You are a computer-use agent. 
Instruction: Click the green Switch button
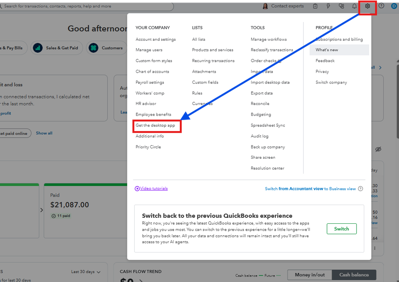coord(341,229)
